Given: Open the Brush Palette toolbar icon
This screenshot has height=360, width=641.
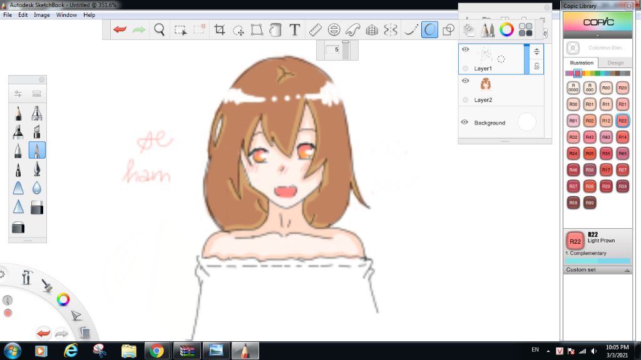Looking at the screenshot, I should (x=487, y=29).
